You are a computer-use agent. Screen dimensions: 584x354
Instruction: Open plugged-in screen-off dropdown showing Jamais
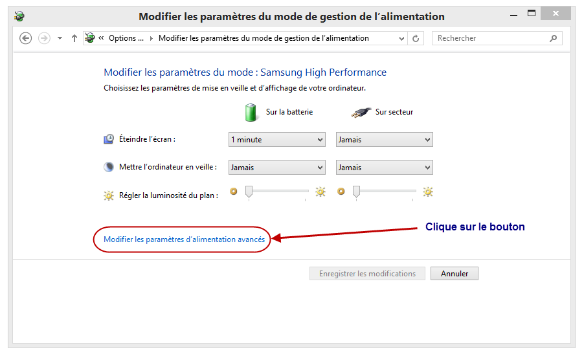click(384, 140)
